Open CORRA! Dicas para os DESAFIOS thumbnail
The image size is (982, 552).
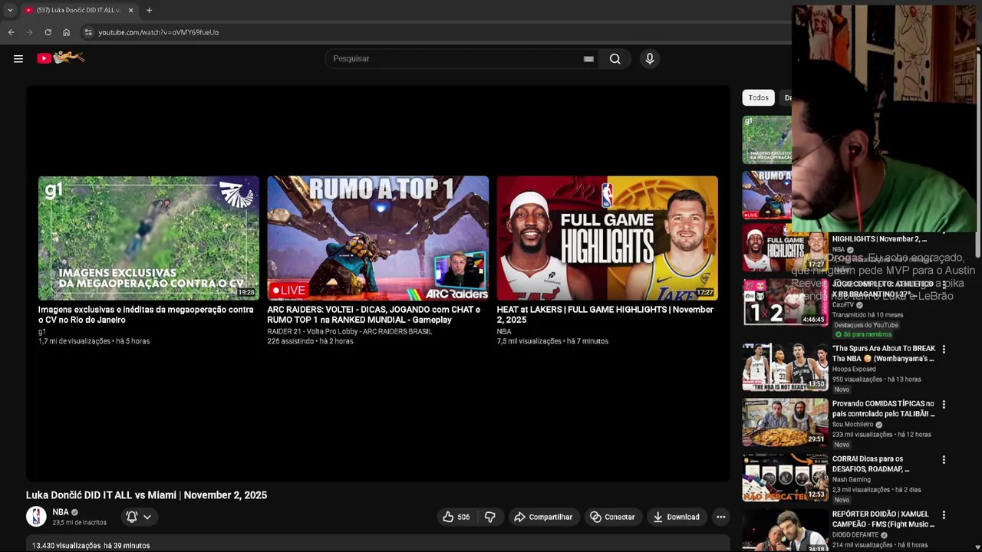pos(785,477)
